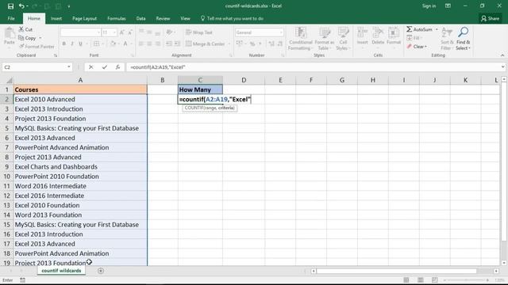Select the How Many header cell
The width and height of the screenshot is (508, 285).
pos(200,89)
